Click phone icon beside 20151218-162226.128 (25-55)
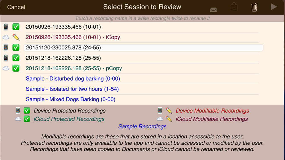 pyautogui.click(x=6, y=58)
